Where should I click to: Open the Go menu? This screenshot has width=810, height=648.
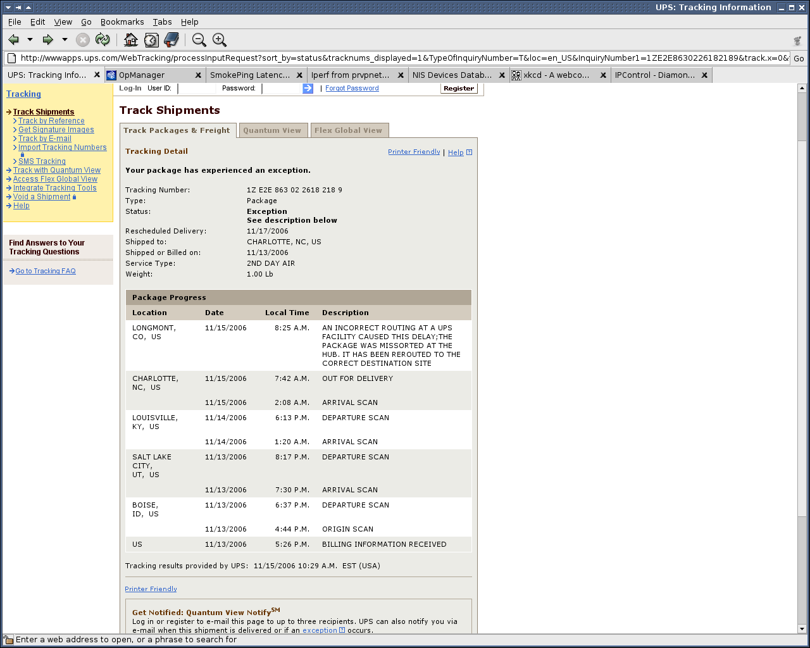86,22
